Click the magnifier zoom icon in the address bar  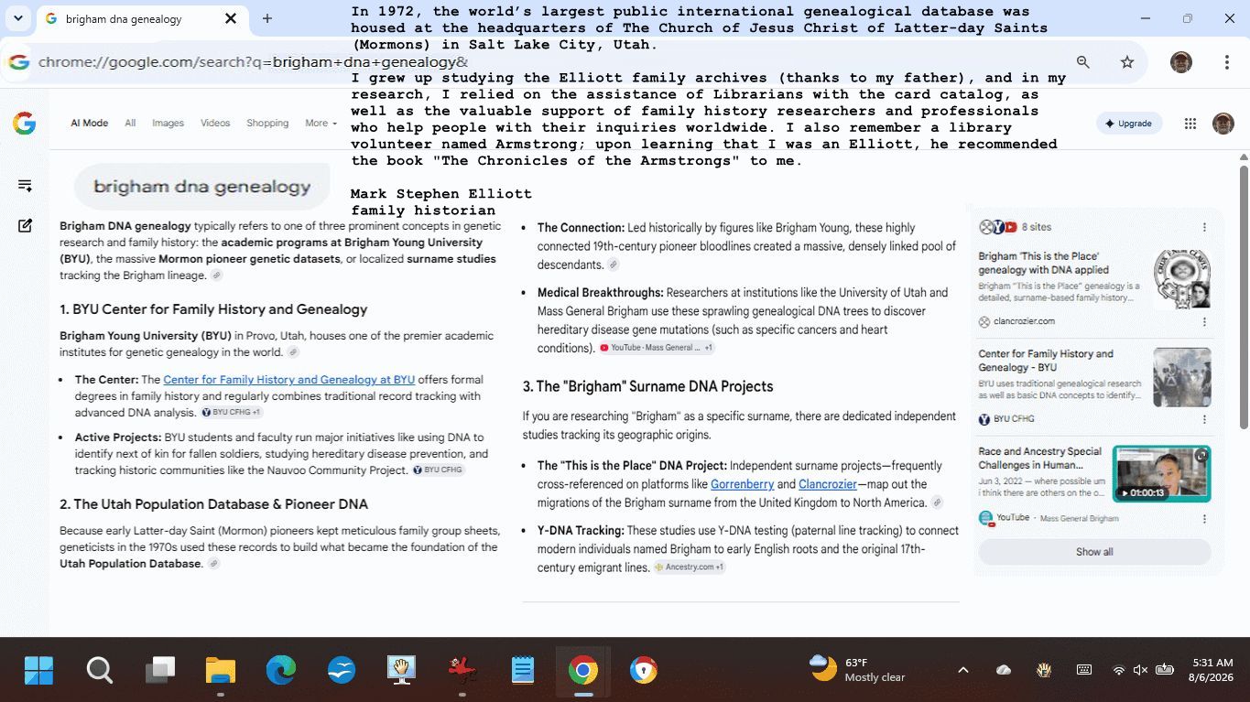pos(1083,62)
